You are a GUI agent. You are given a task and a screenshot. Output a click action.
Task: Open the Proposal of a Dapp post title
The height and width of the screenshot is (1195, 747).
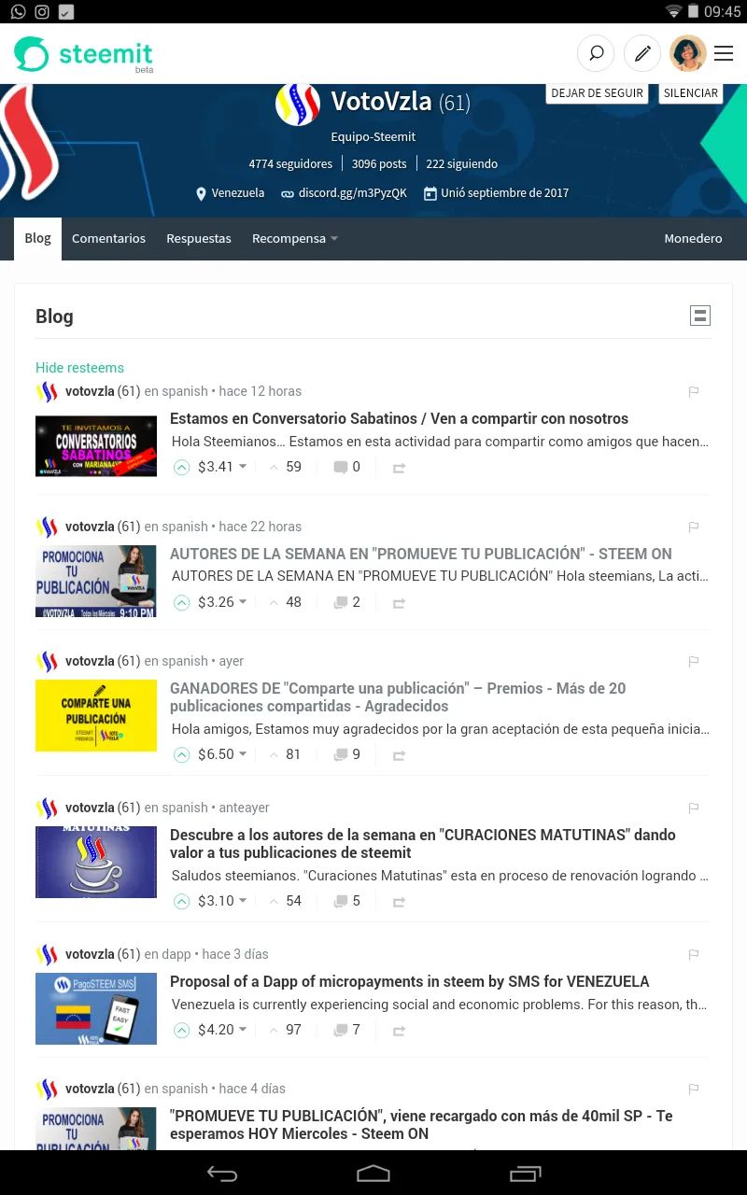click(x=410, y=981)
